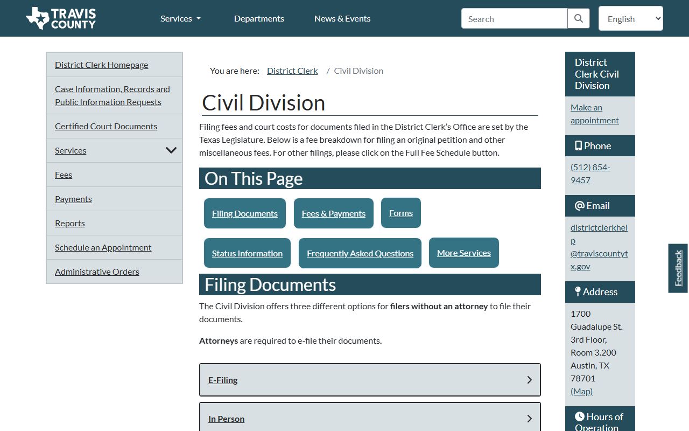Jump to Frequently Asked Questions
689x431 pixels.
click(360, 253)
